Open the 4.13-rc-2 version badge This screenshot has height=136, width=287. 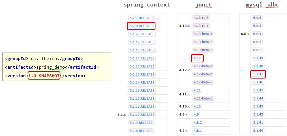point(201,18)
